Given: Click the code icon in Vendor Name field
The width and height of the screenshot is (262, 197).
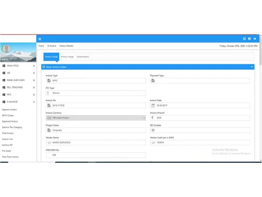Looking at the screenshot, I should [49, 143].
